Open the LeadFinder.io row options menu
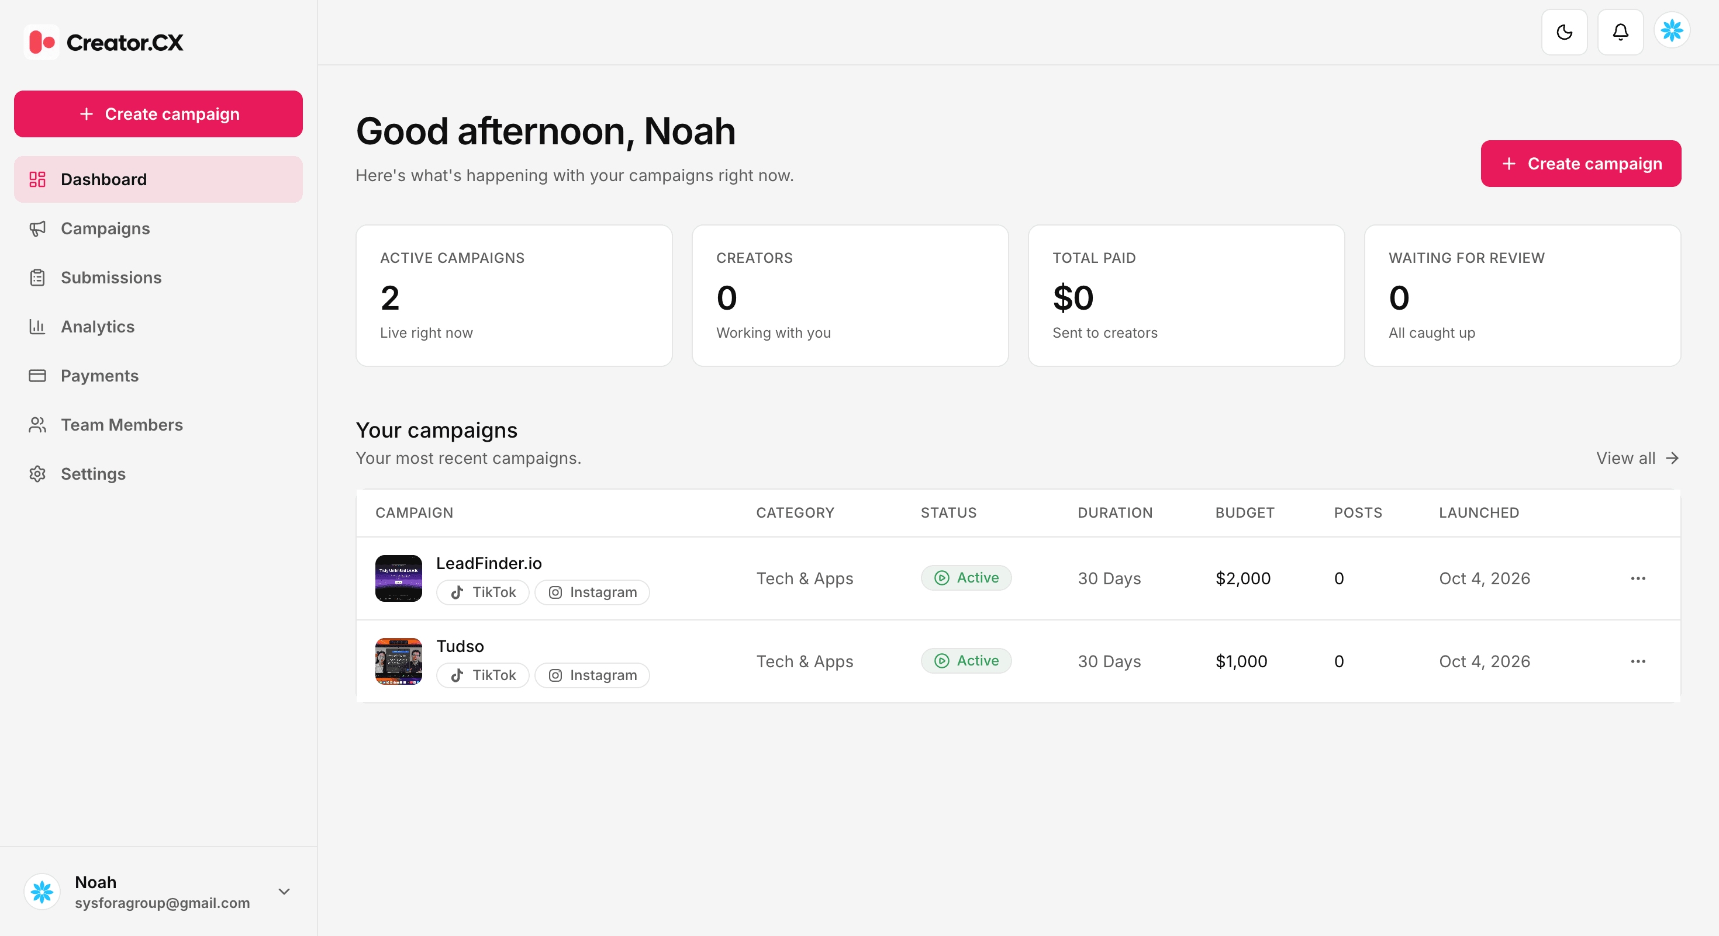This screenshot has height=936, width=1719. pos(1638,578)
